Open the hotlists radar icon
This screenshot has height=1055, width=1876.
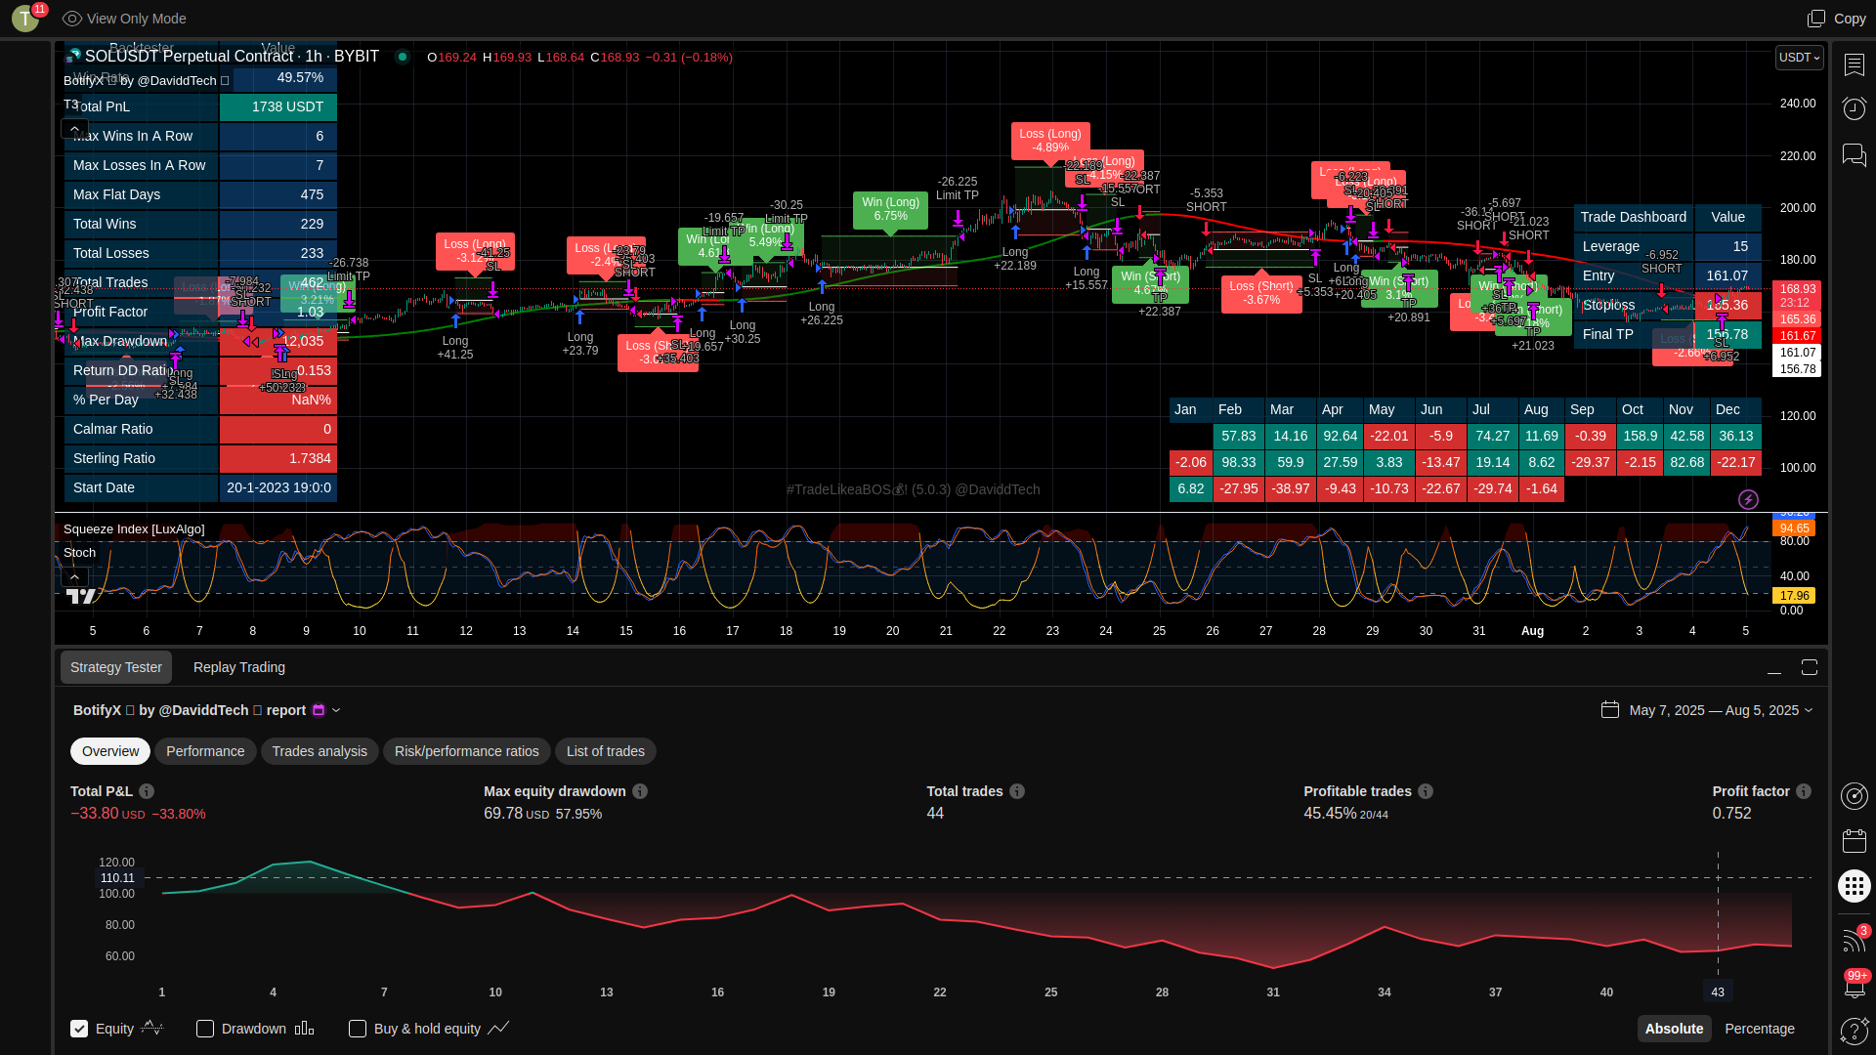[x=1854, y=796]
